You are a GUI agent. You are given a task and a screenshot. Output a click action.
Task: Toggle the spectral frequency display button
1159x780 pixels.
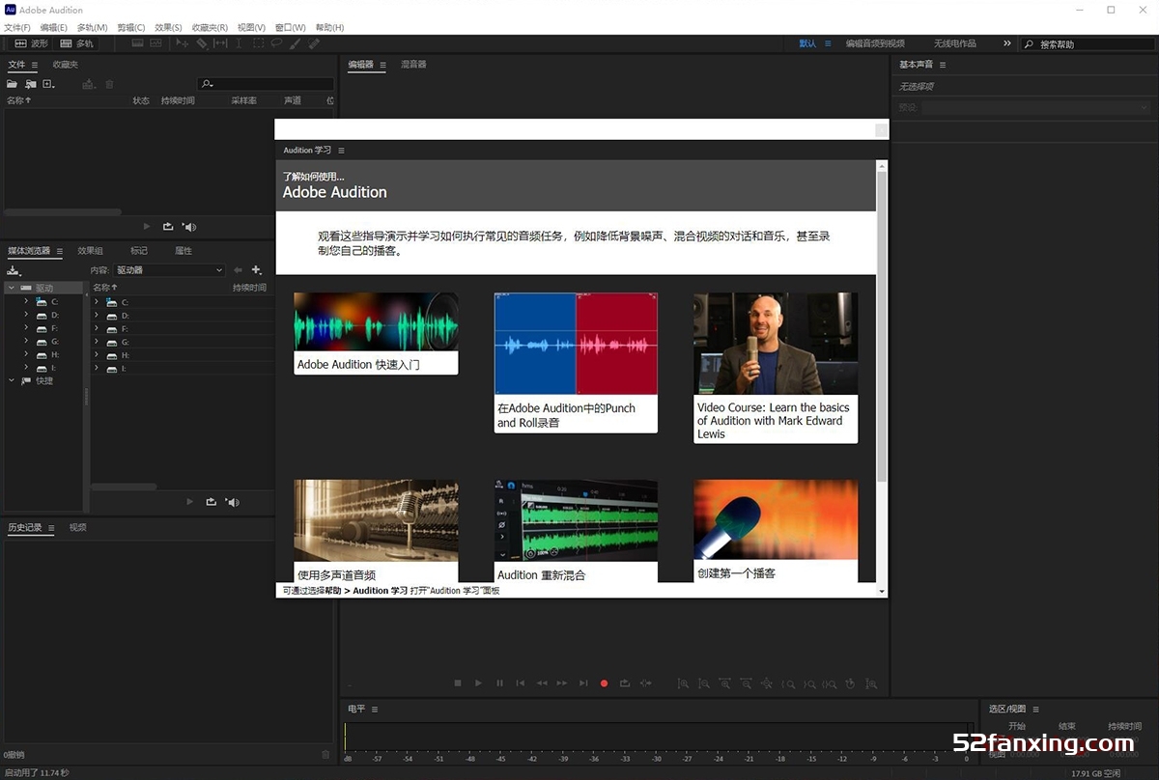tap(137, 43)
